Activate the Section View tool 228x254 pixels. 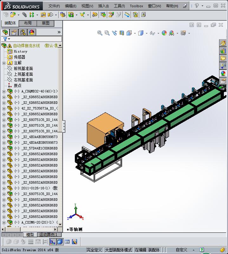click(122, 33)
